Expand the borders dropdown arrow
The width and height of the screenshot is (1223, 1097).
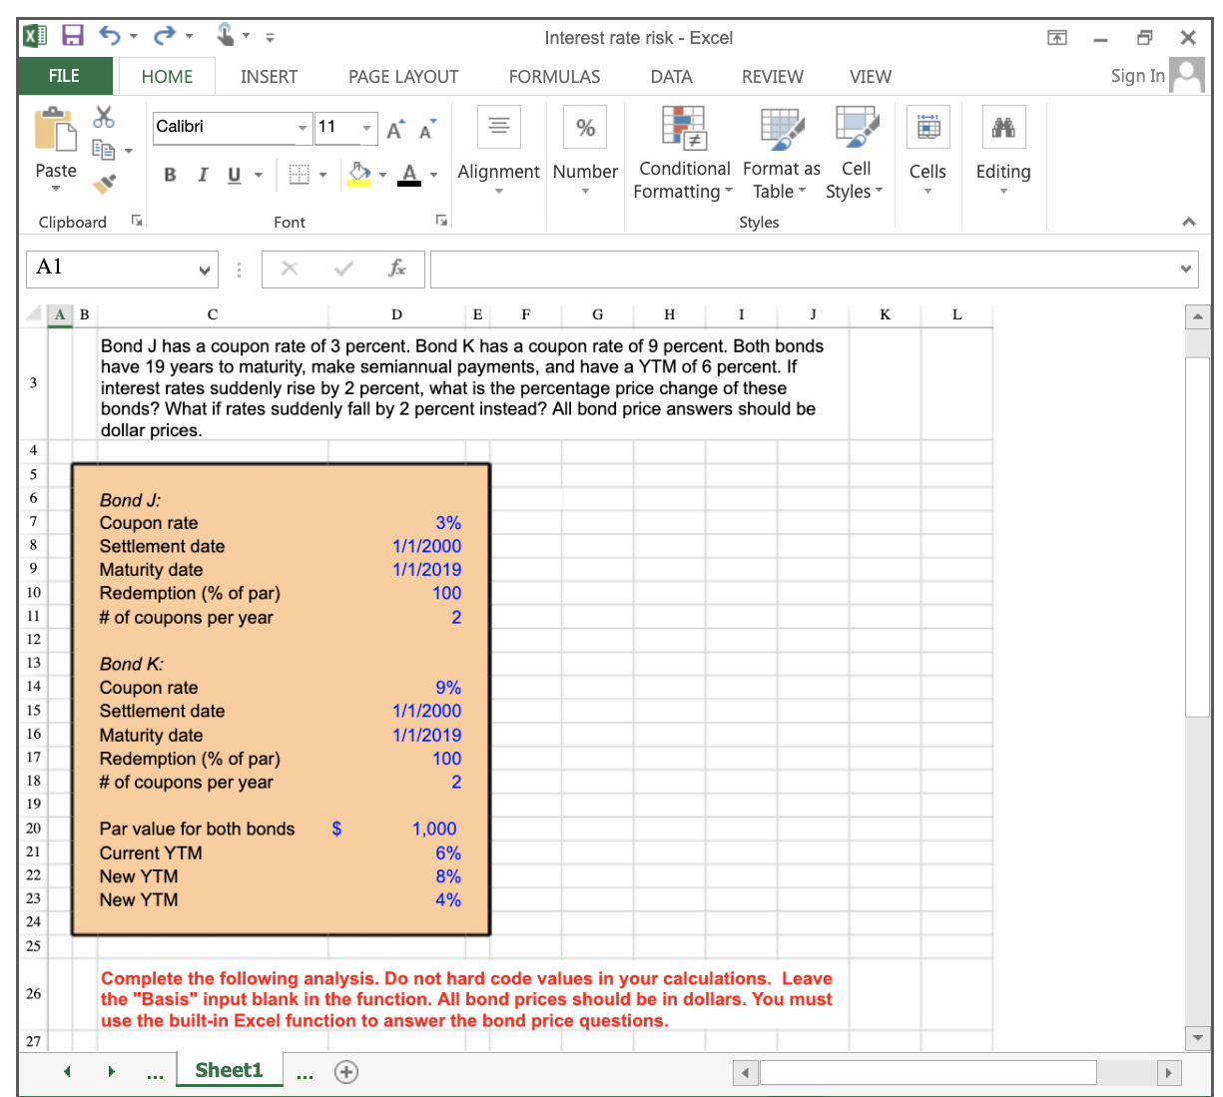[322, 176]
